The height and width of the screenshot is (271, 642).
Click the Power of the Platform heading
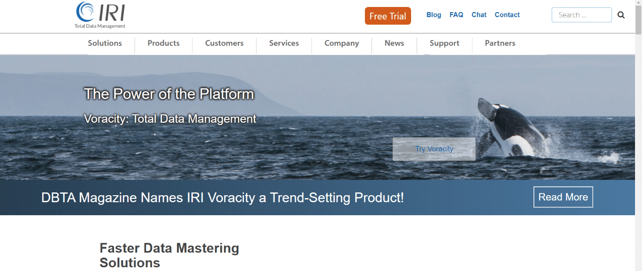tap(169, 94)
